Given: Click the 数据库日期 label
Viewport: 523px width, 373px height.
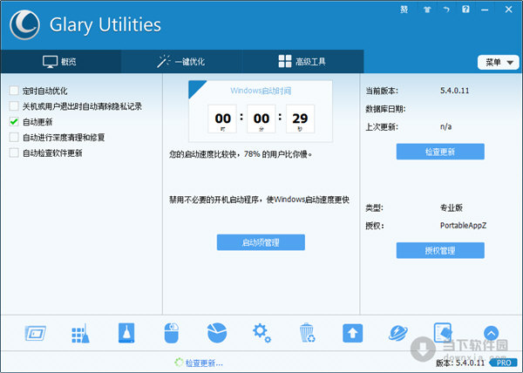Looking at the screenshot, I should click(385, 109).
